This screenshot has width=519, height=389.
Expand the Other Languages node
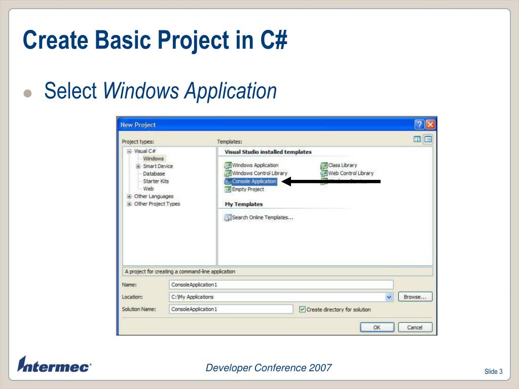[129, 197]
